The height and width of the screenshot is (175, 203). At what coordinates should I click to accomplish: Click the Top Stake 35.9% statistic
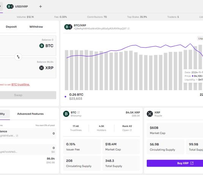tap(137, 17)
